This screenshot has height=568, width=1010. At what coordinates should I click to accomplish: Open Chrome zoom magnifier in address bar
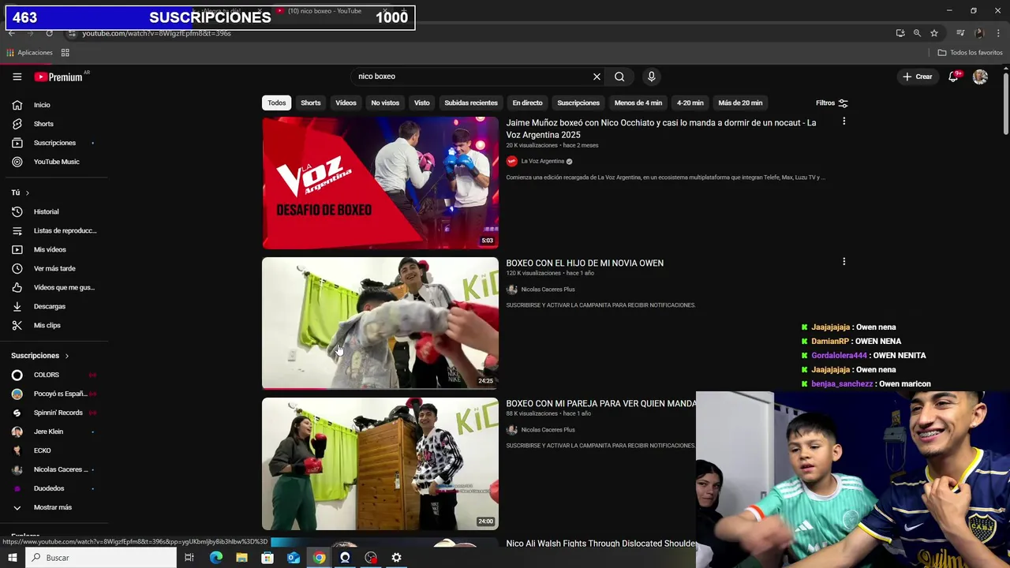coord(917,33)
